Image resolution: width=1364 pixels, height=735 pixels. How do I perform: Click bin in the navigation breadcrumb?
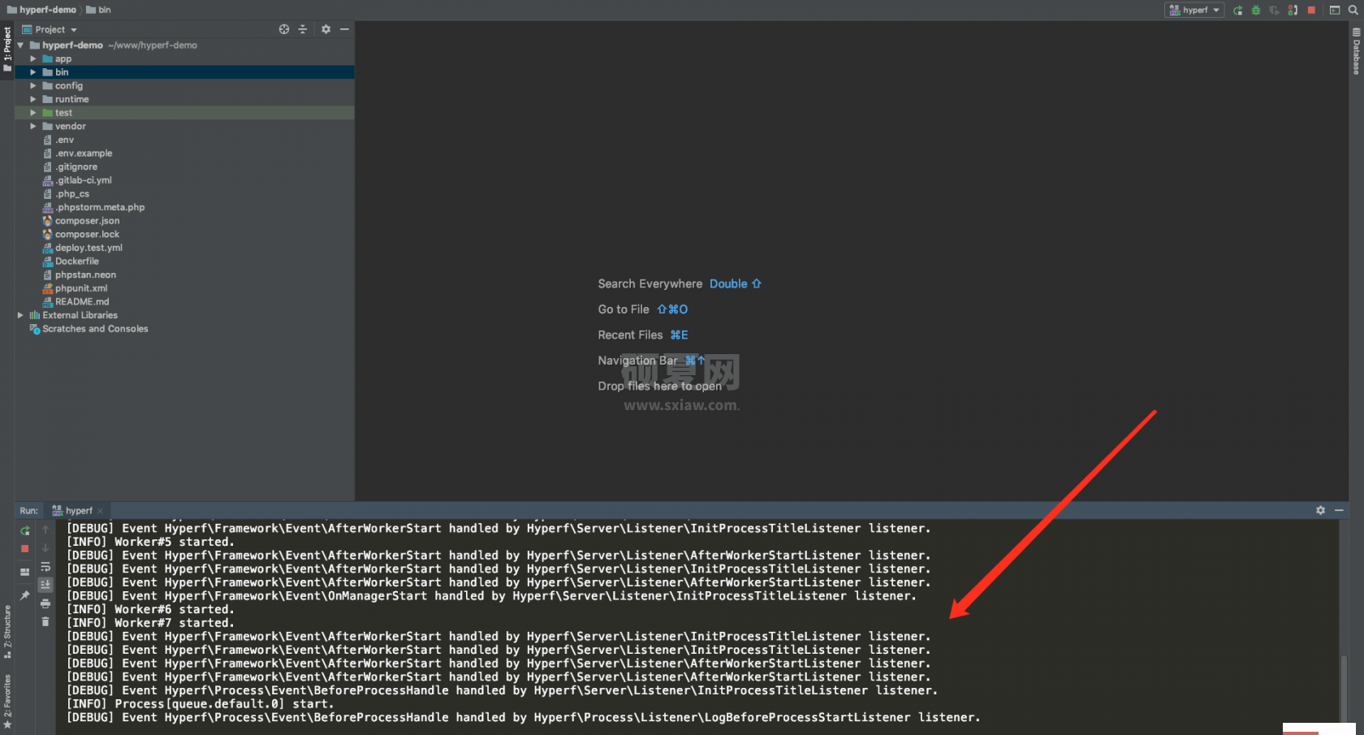[99, 10]
